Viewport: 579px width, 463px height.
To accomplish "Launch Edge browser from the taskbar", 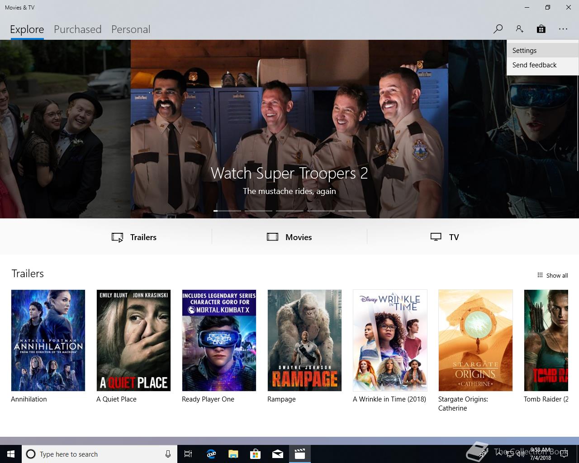I will 211,454.
